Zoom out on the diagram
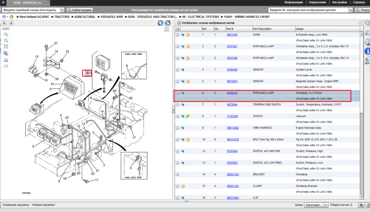The width and height of the screenshot is (370, 212). (6, 41)
